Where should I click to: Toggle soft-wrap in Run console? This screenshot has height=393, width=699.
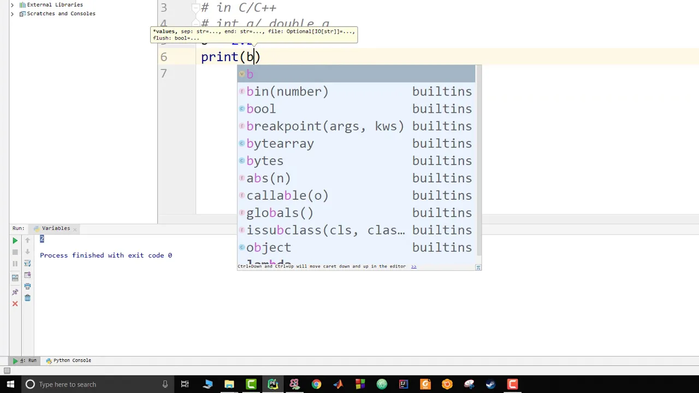pos(27,264)
